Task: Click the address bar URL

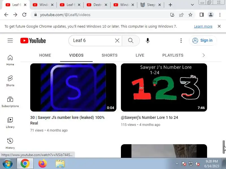Action: pos(65,15)
